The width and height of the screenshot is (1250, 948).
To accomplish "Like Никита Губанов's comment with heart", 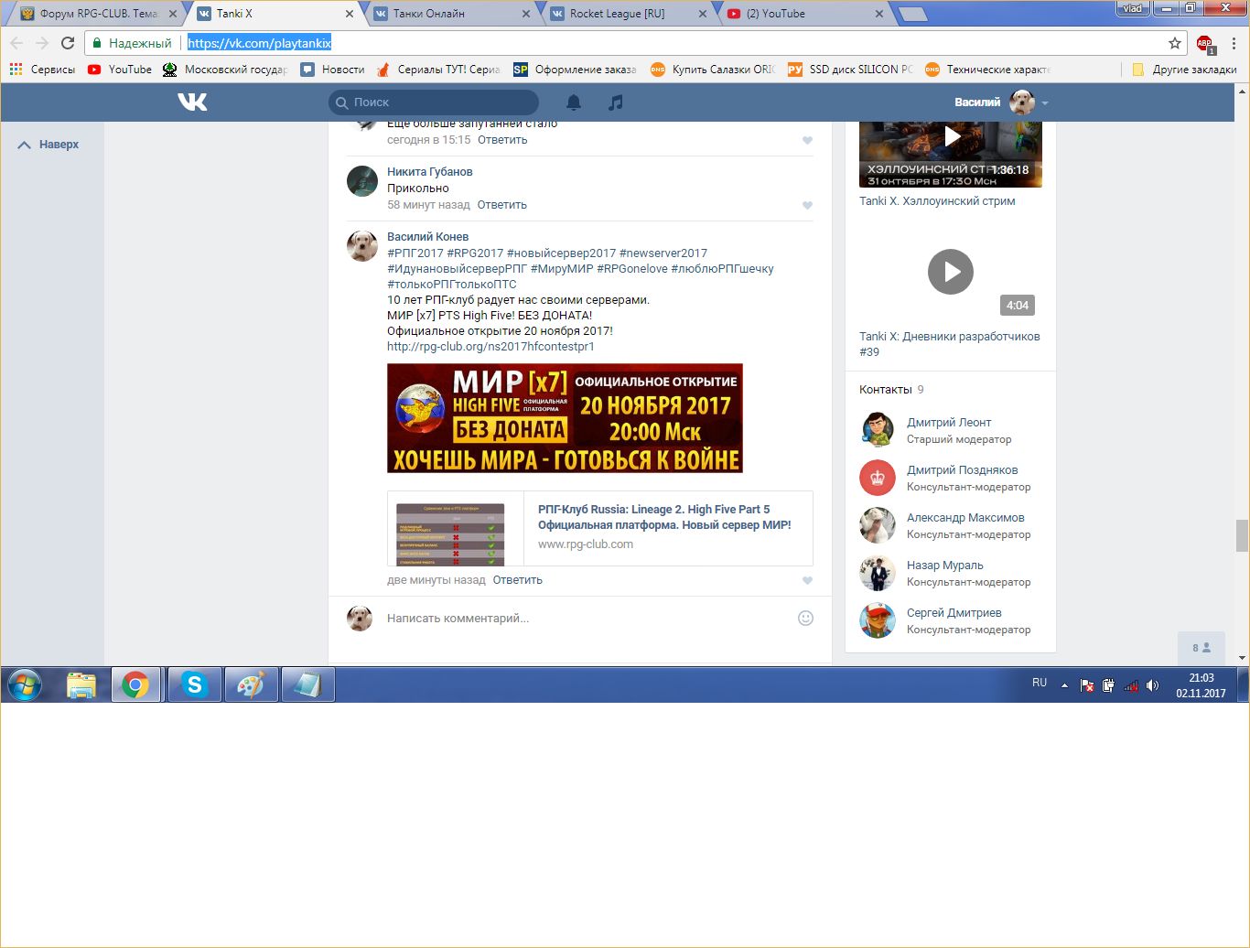I will pyautogui.click(x=807, y=206).
